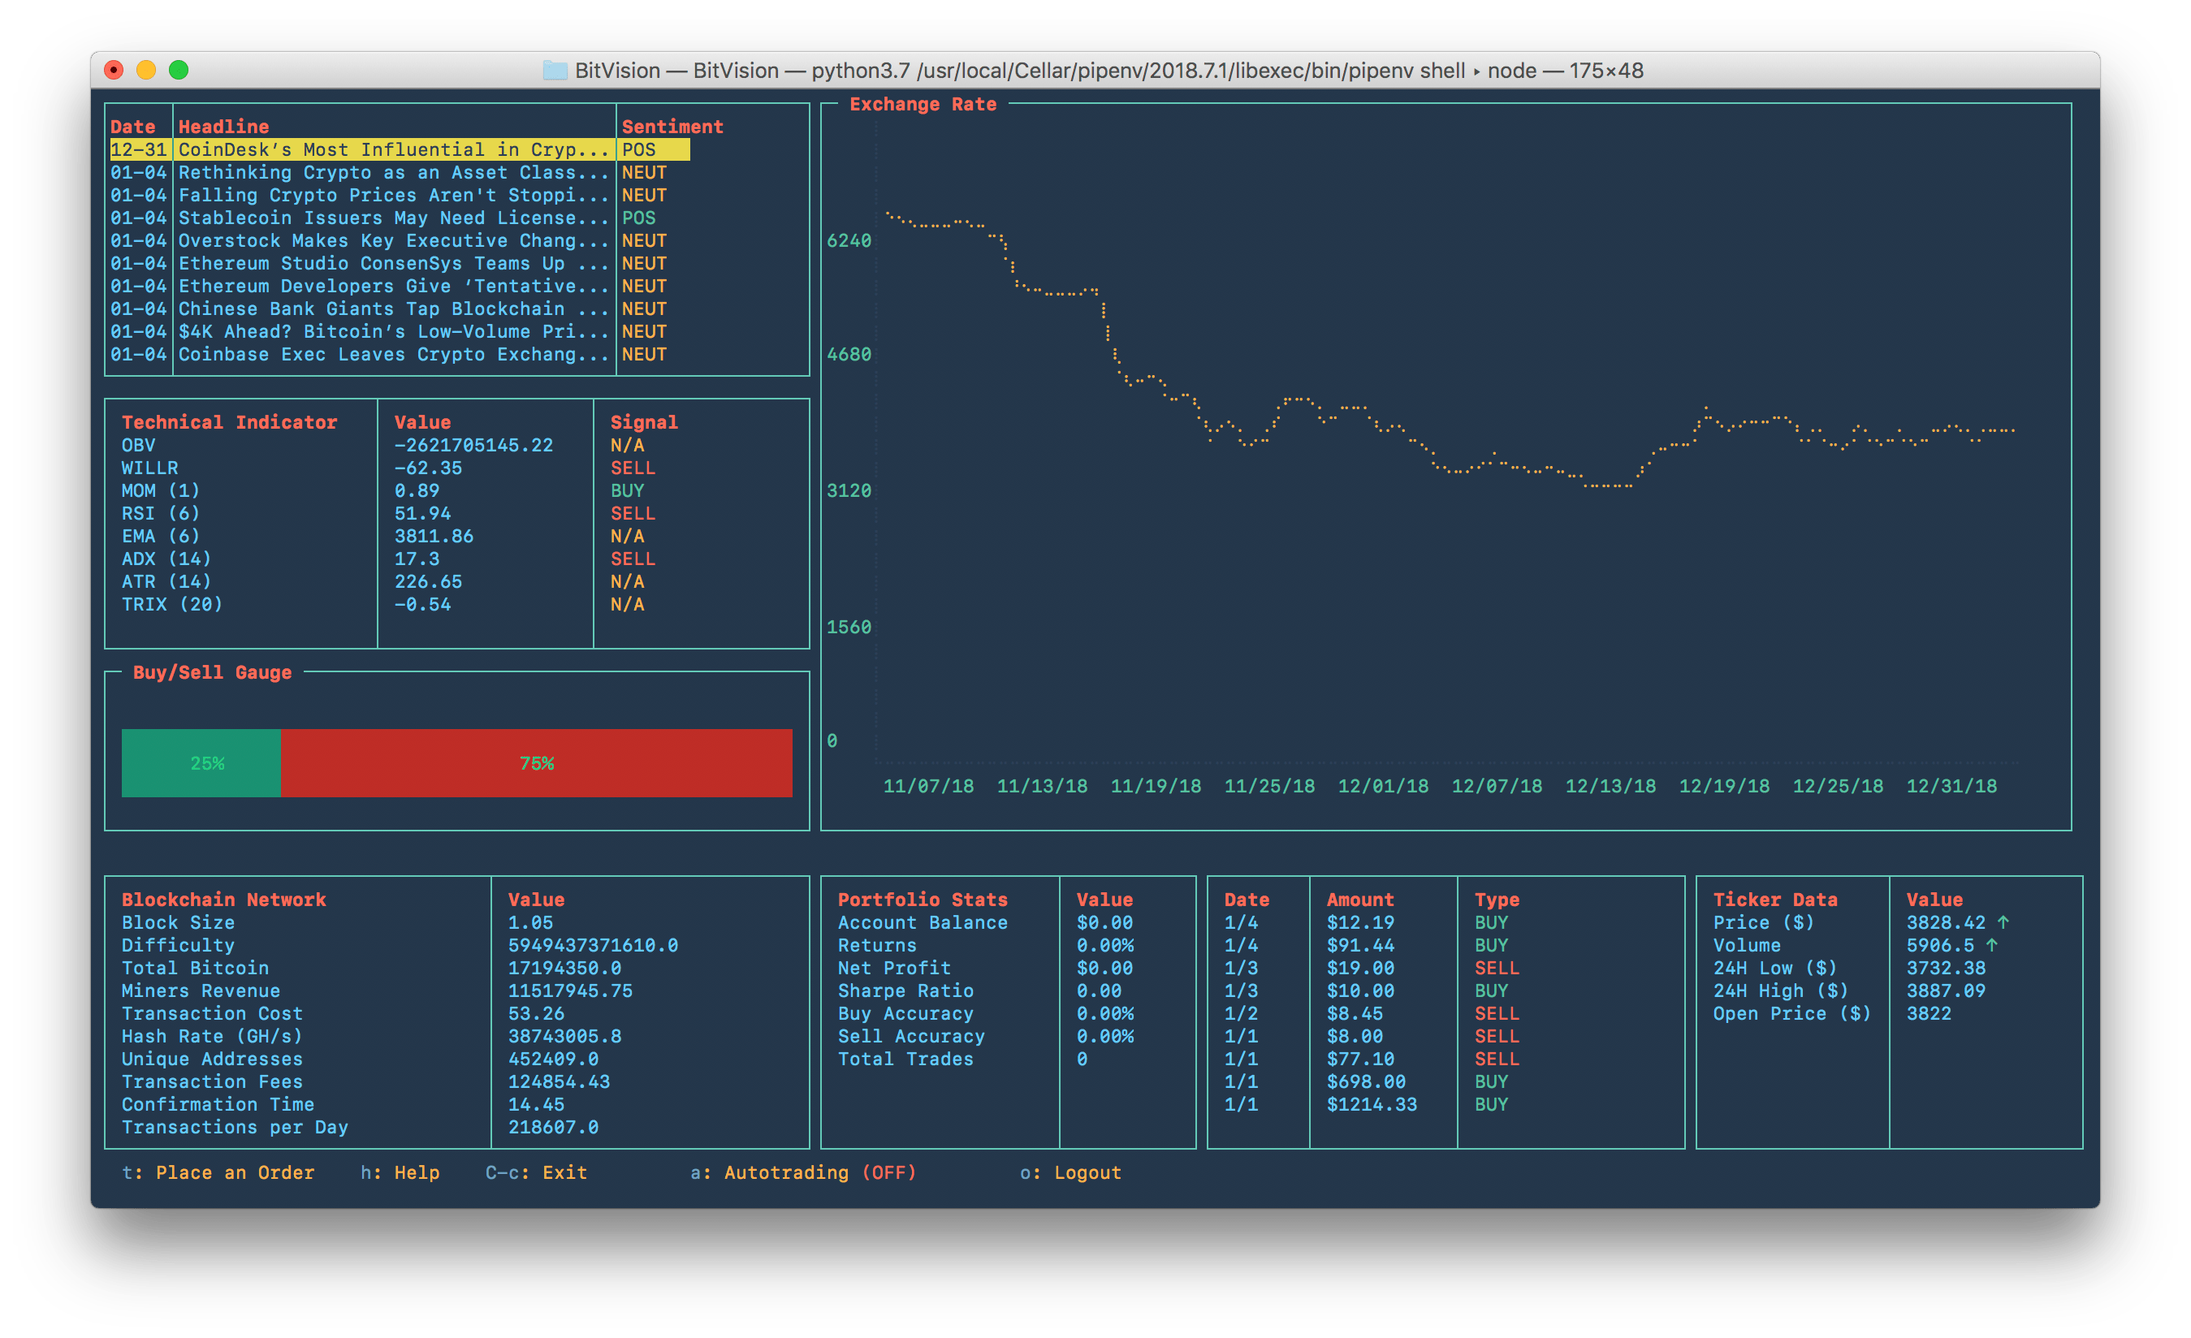
Task: Click the folder icon in the title bar
Action: [x=555, y=71]
